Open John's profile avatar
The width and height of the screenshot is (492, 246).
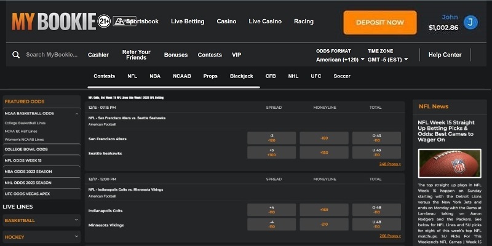click(x=470, y=23)
